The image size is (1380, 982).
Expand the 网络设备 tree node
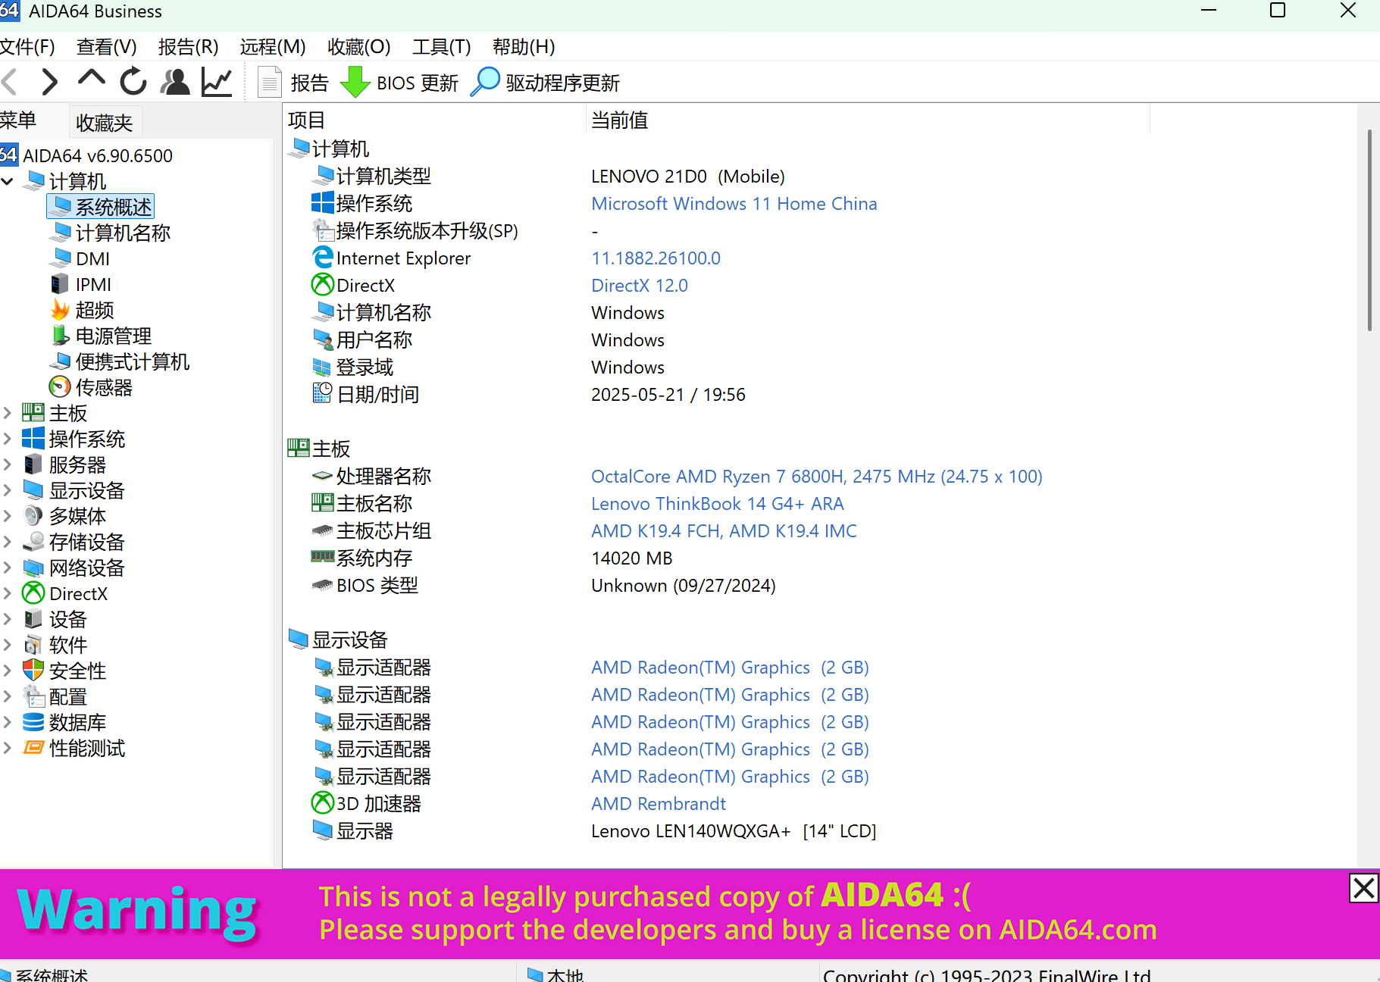click(8, 568)
